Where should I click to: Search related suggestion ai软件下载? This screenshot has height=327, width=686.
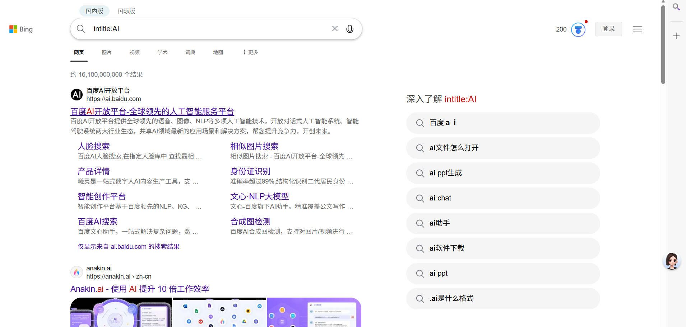point(503,248)
